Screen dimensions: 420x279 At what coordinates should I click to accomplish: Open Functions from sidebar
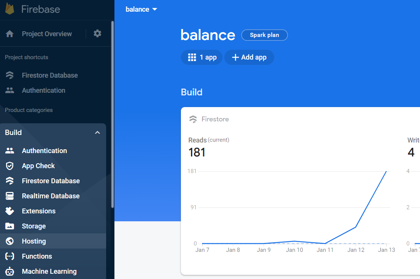pyautogui.click(x=53, y=256)
